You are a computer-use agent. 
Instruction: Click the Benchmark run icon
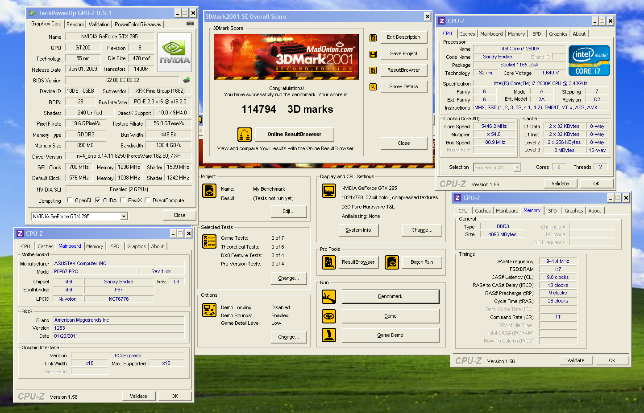pyautogui.click(x=329, y=297)
